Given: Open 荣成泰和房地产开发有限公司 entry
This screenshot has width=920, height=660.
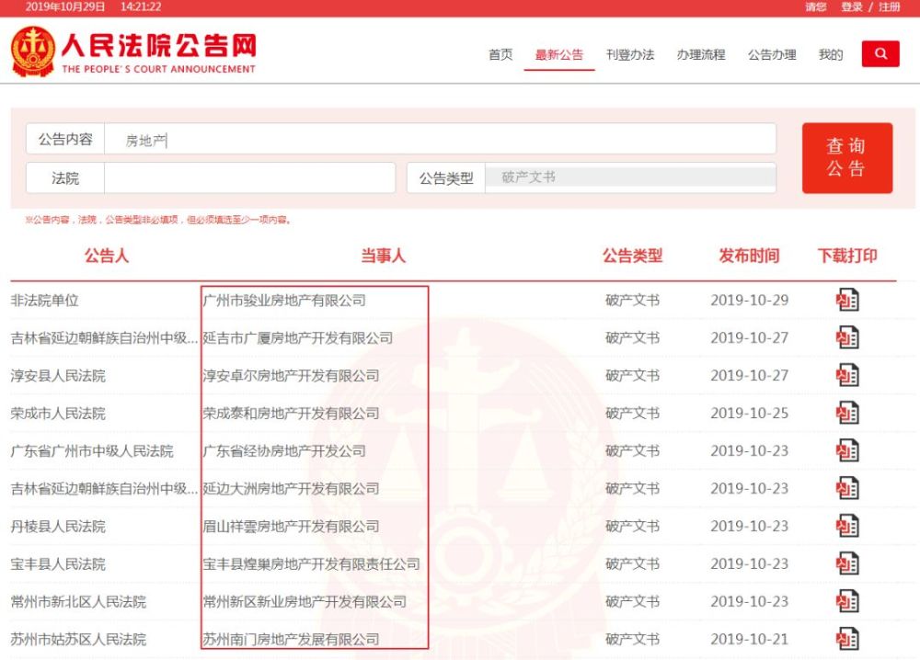Looking at the screenshot, I should pyautogui.click(x=291, y=414).
